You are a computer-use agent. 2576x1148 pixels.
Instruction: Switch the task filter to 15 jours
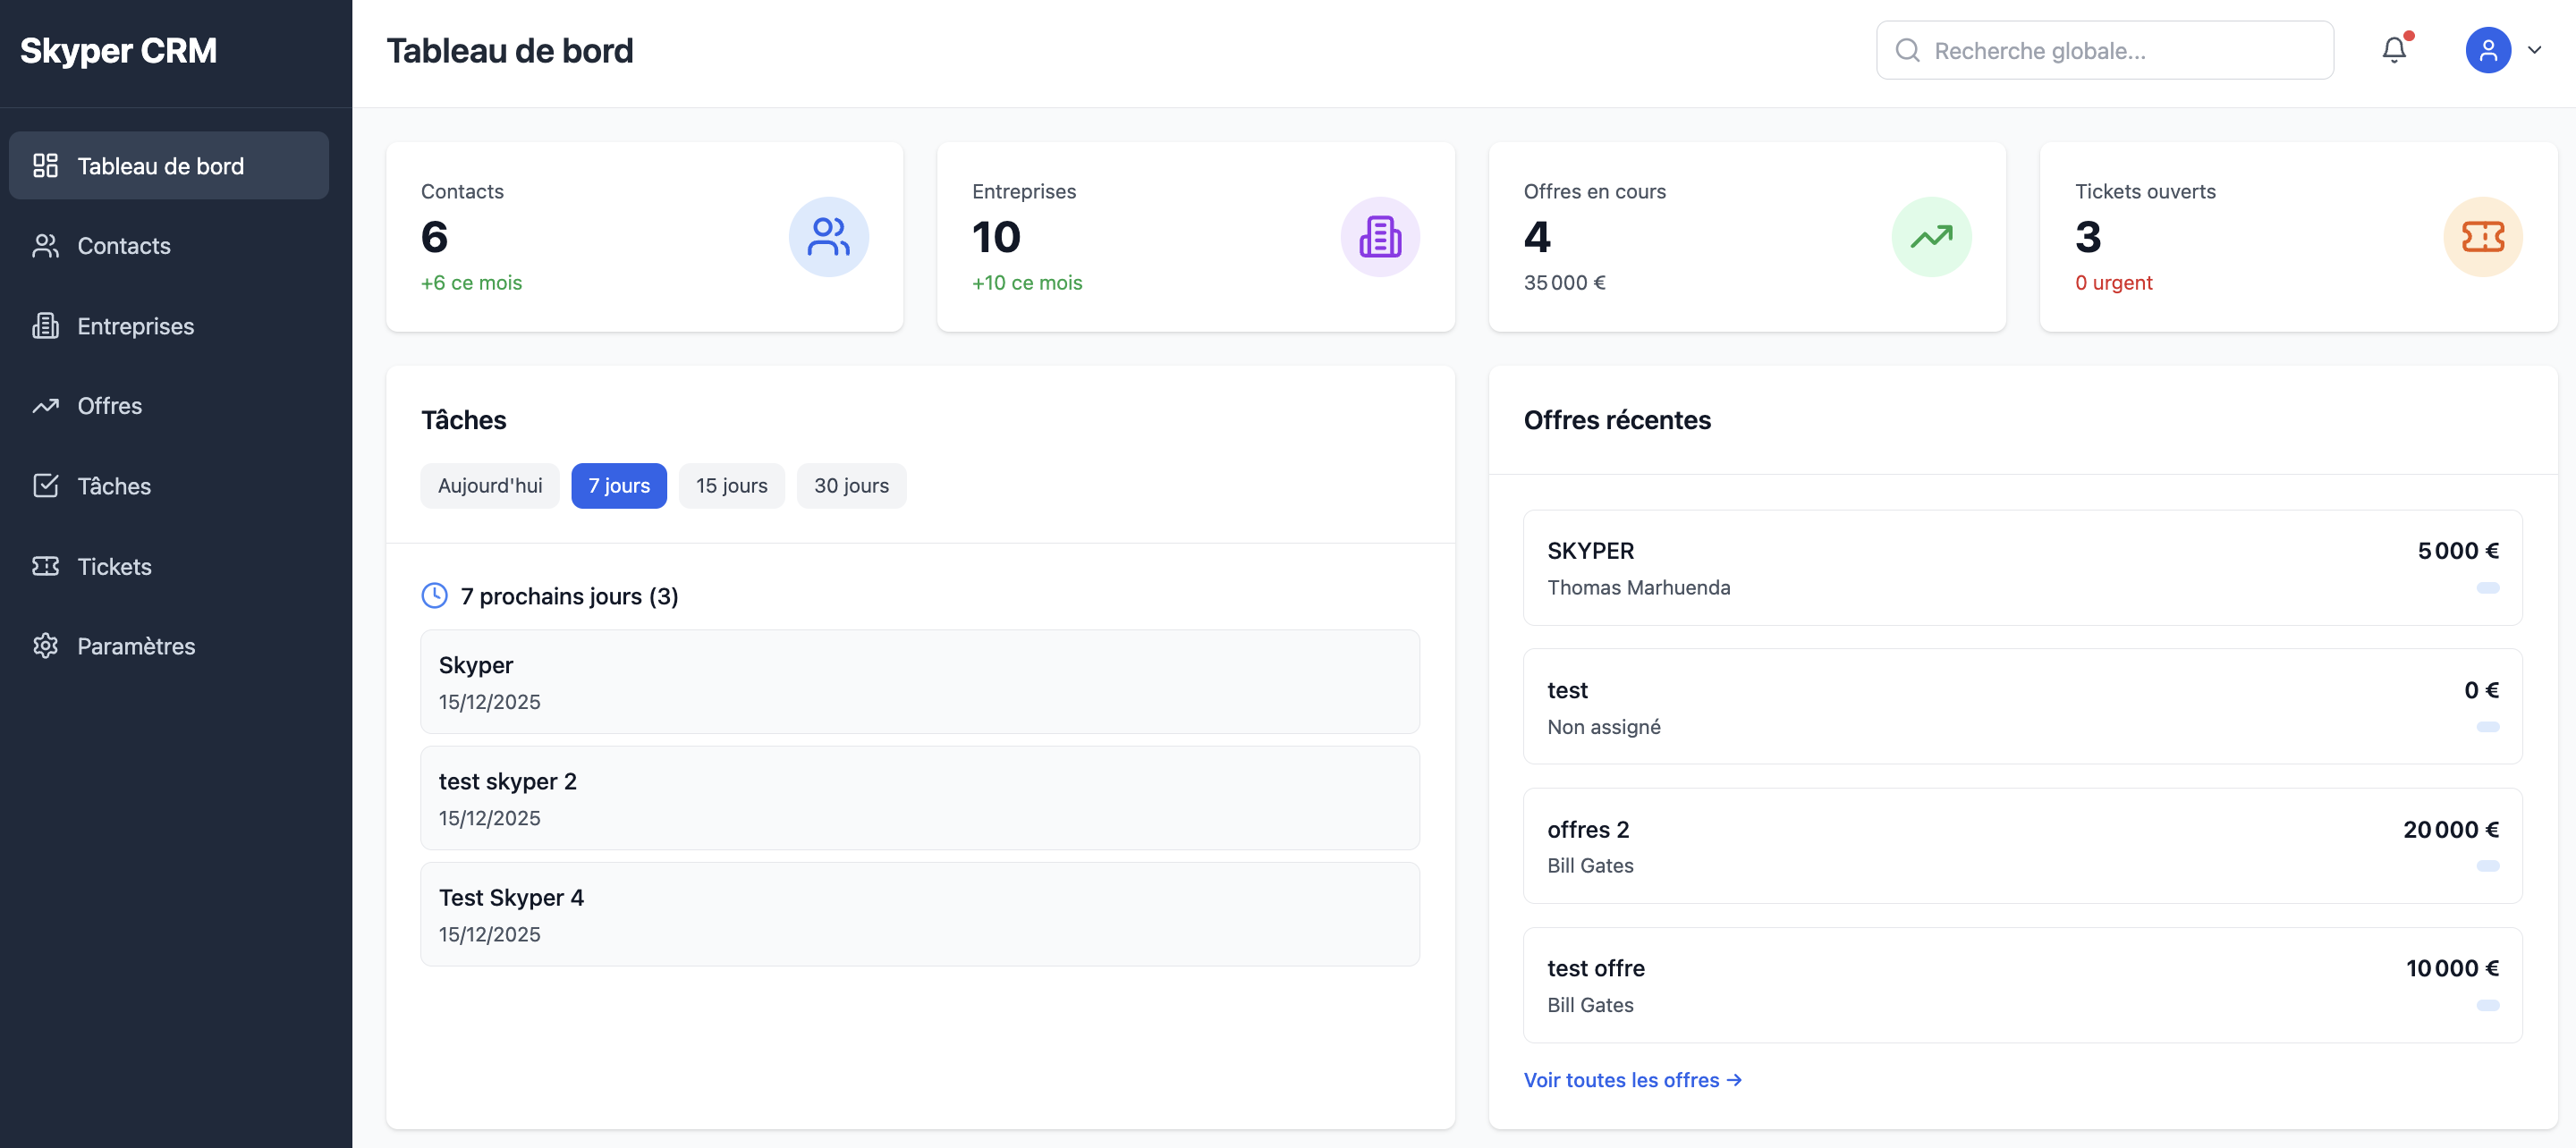731,486
